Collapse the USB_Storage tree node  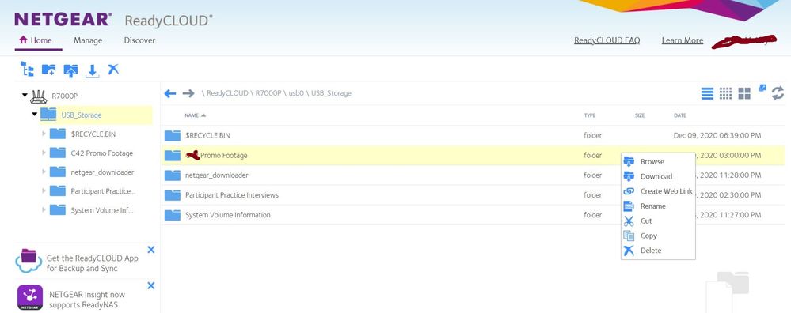click(x=34, y=115)
